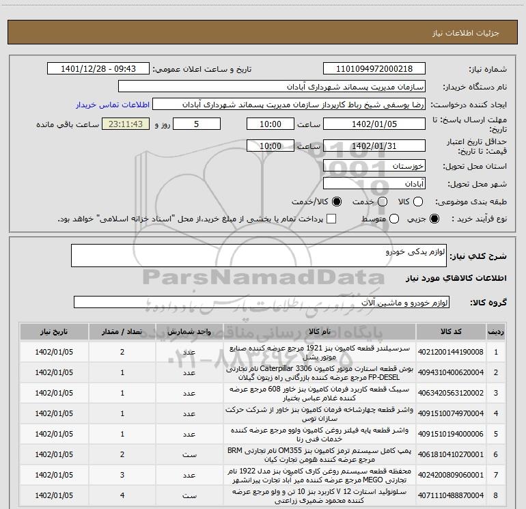Click کد کالا column header
The width and height of the screenshot is (526, 509).
click(451, 331)
